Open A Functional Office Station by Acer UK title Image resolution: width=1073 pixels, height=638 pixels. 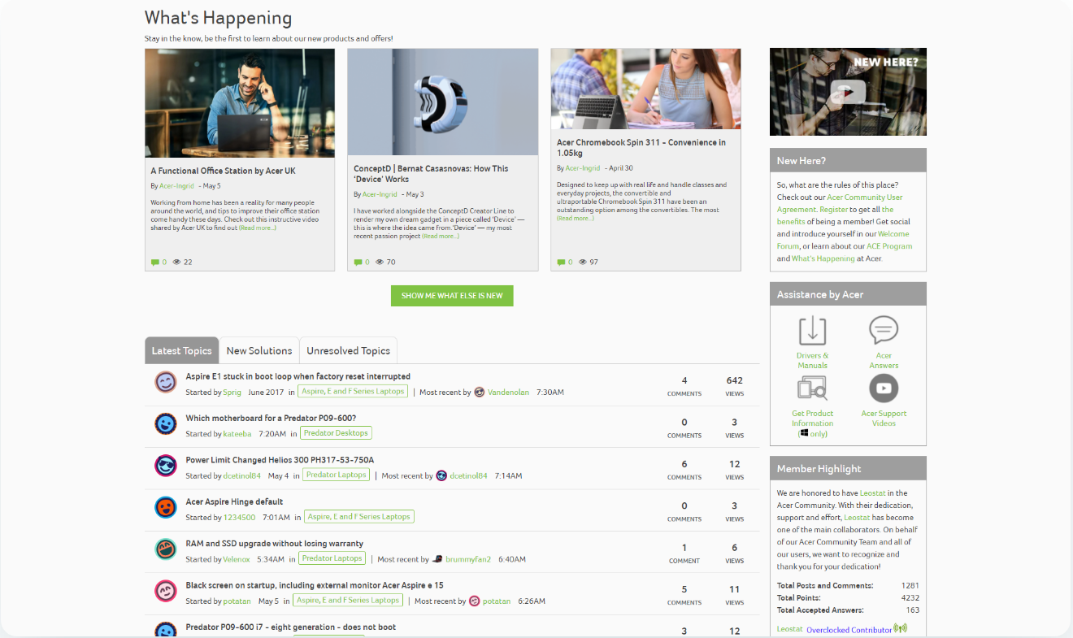[x=224, y=171]
